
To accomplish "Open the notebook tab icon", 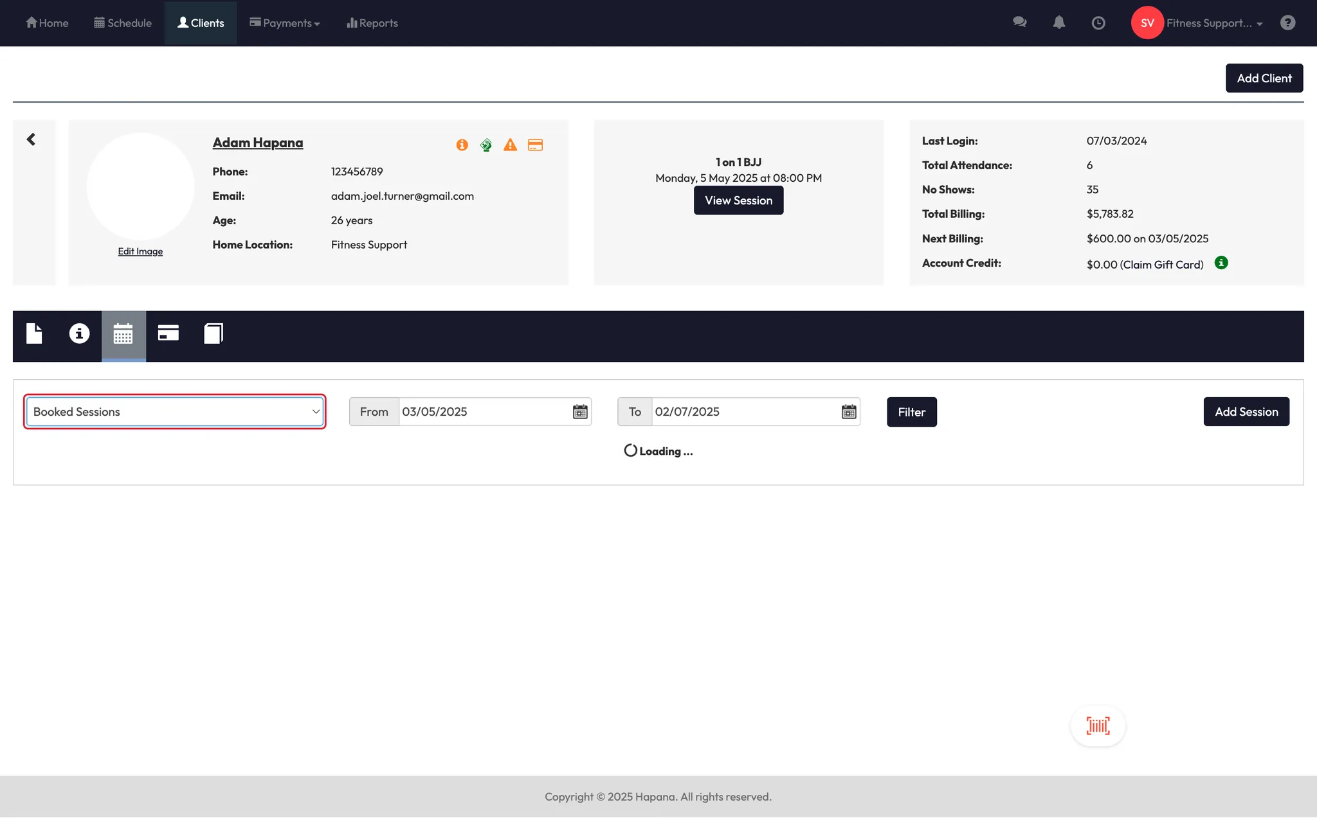I will 213,333.
